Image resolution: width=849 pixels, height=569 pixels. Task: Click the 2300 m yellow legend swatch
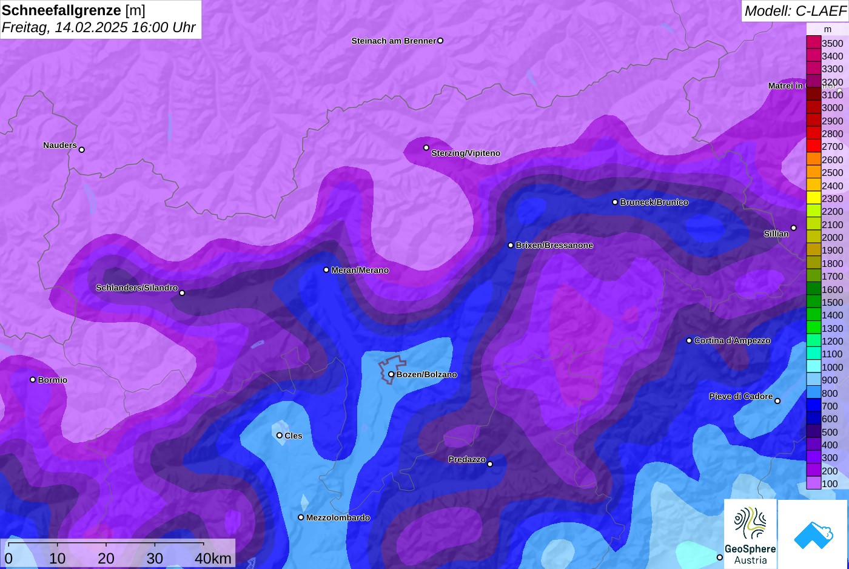(x=814, y=198)
